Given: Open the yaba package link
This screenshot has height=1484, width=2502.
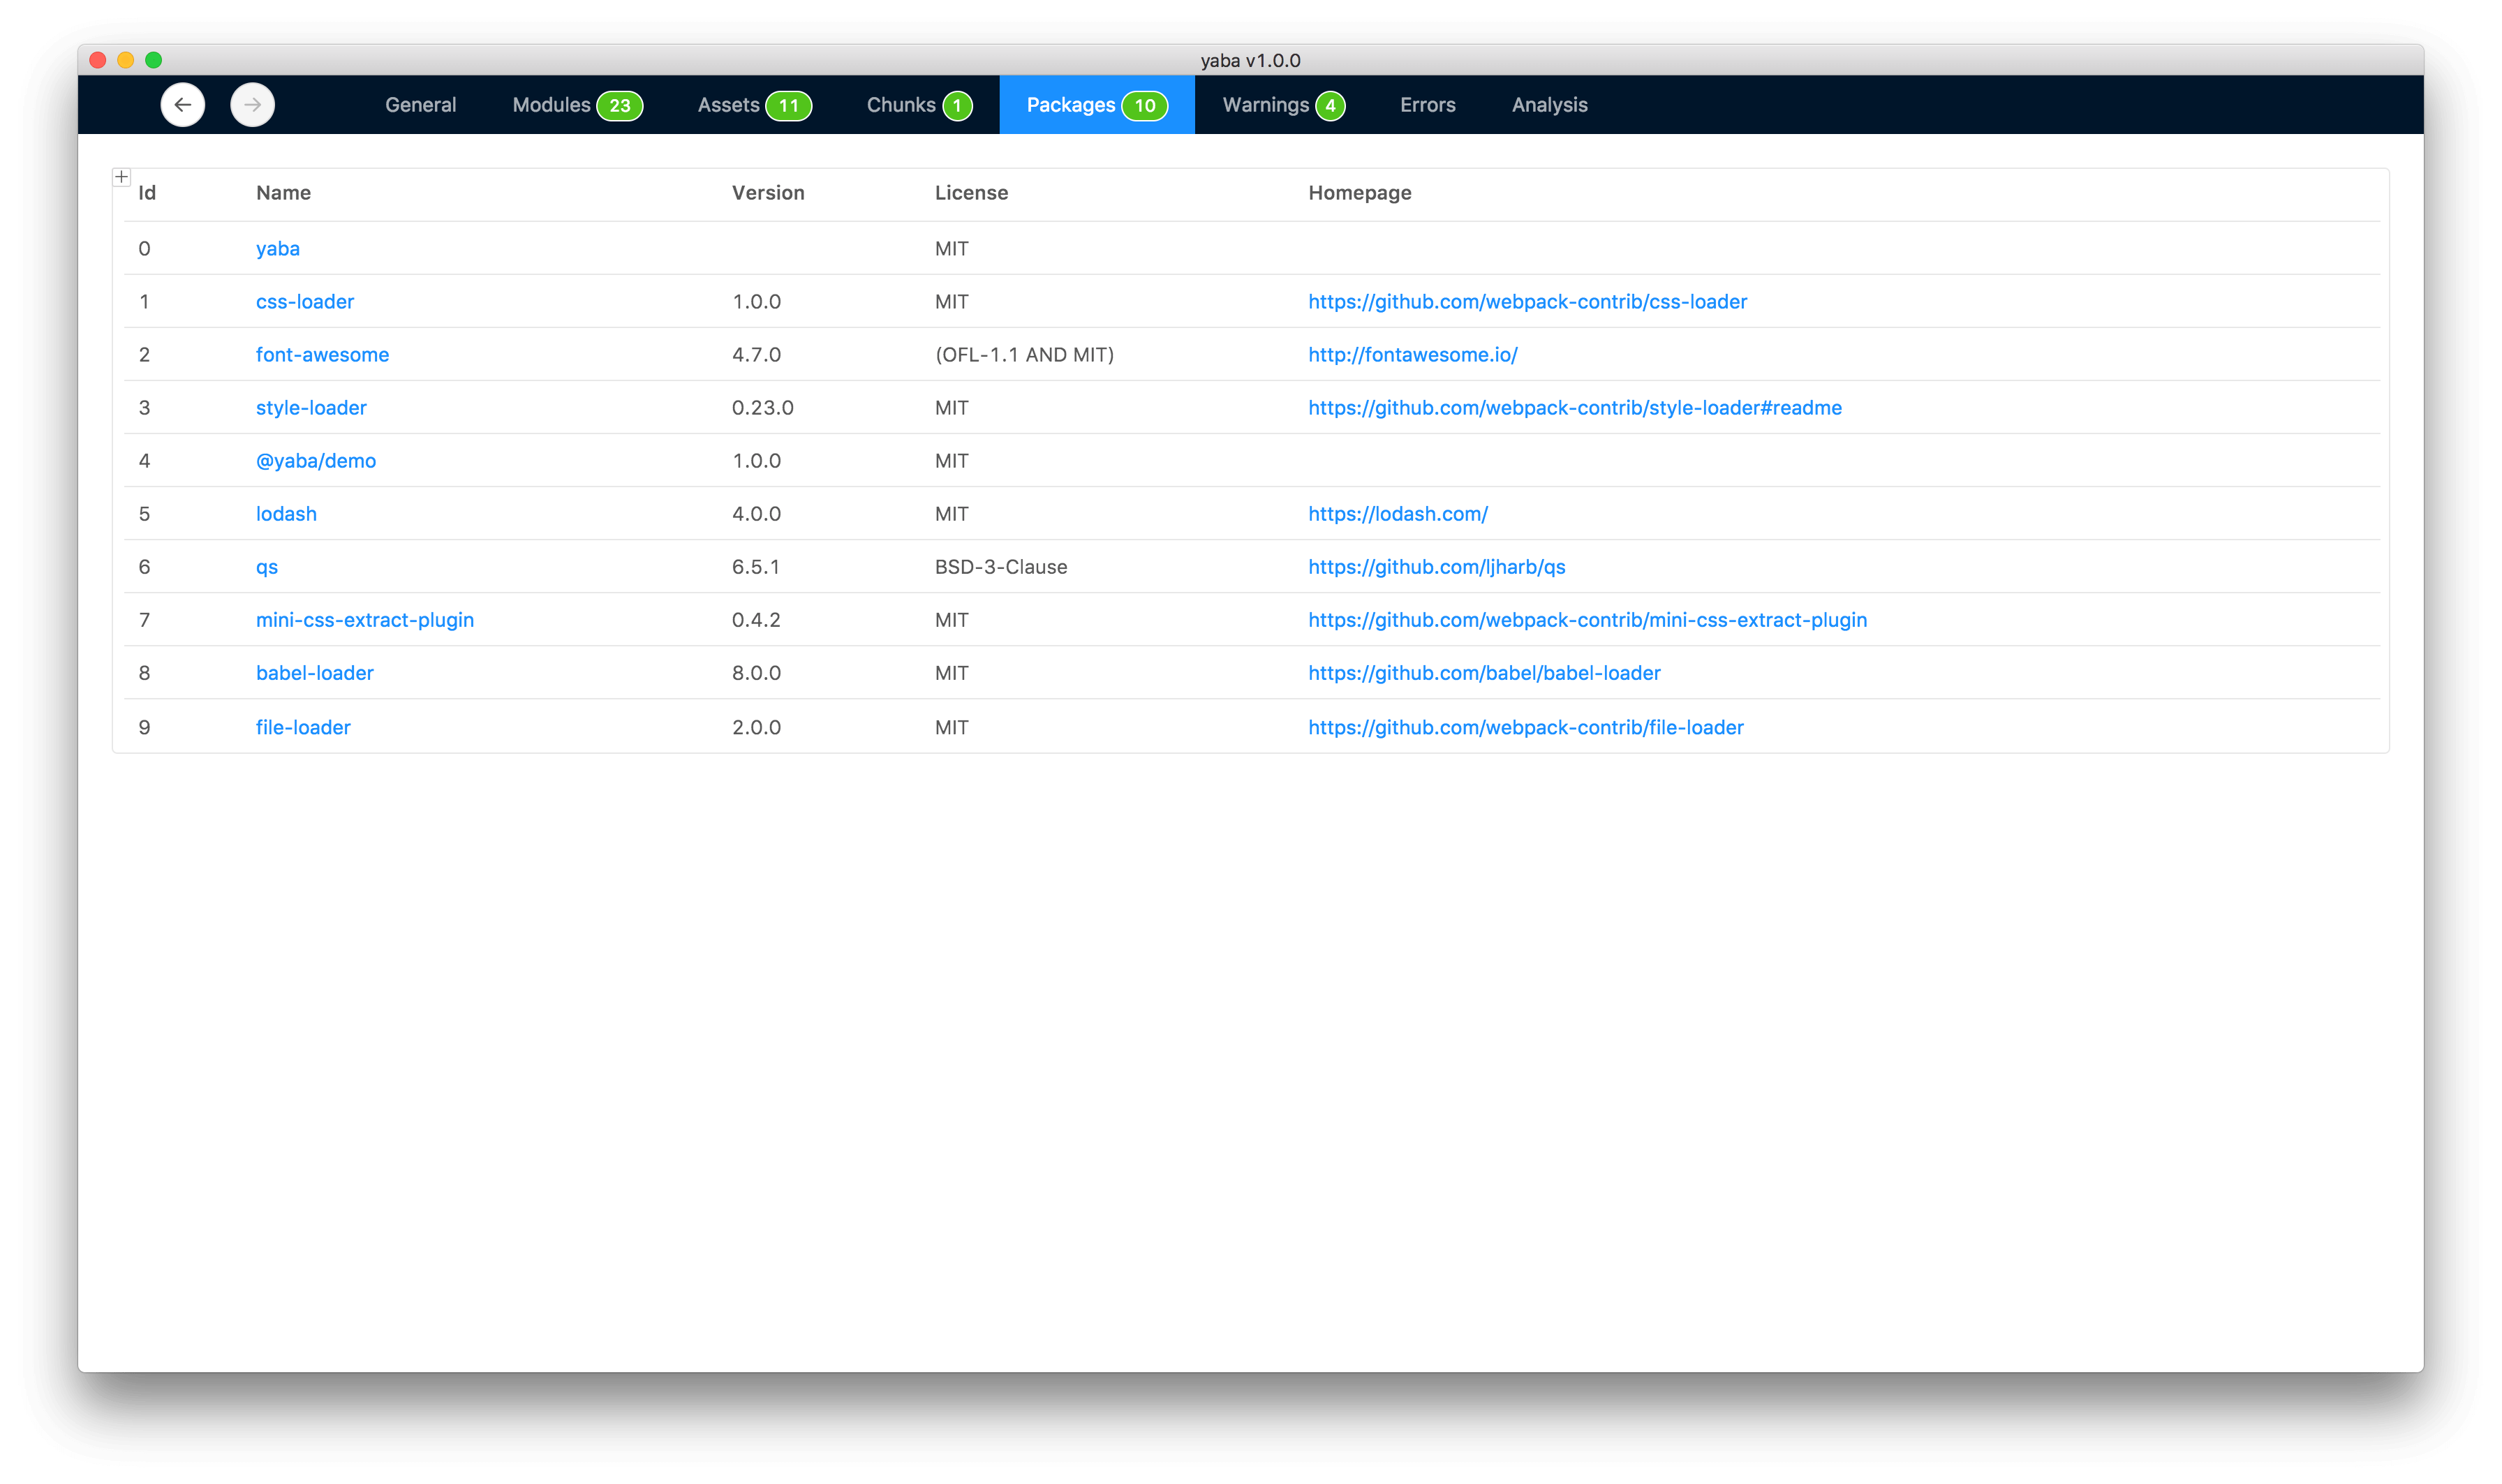Looking at the screenshot, I should [278, 248].
